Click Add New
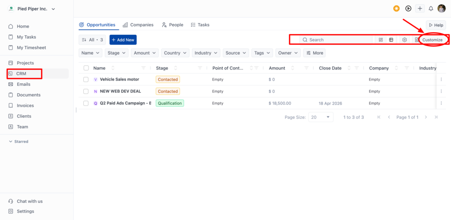The image size is (451, 220). [x=123, y=40]
